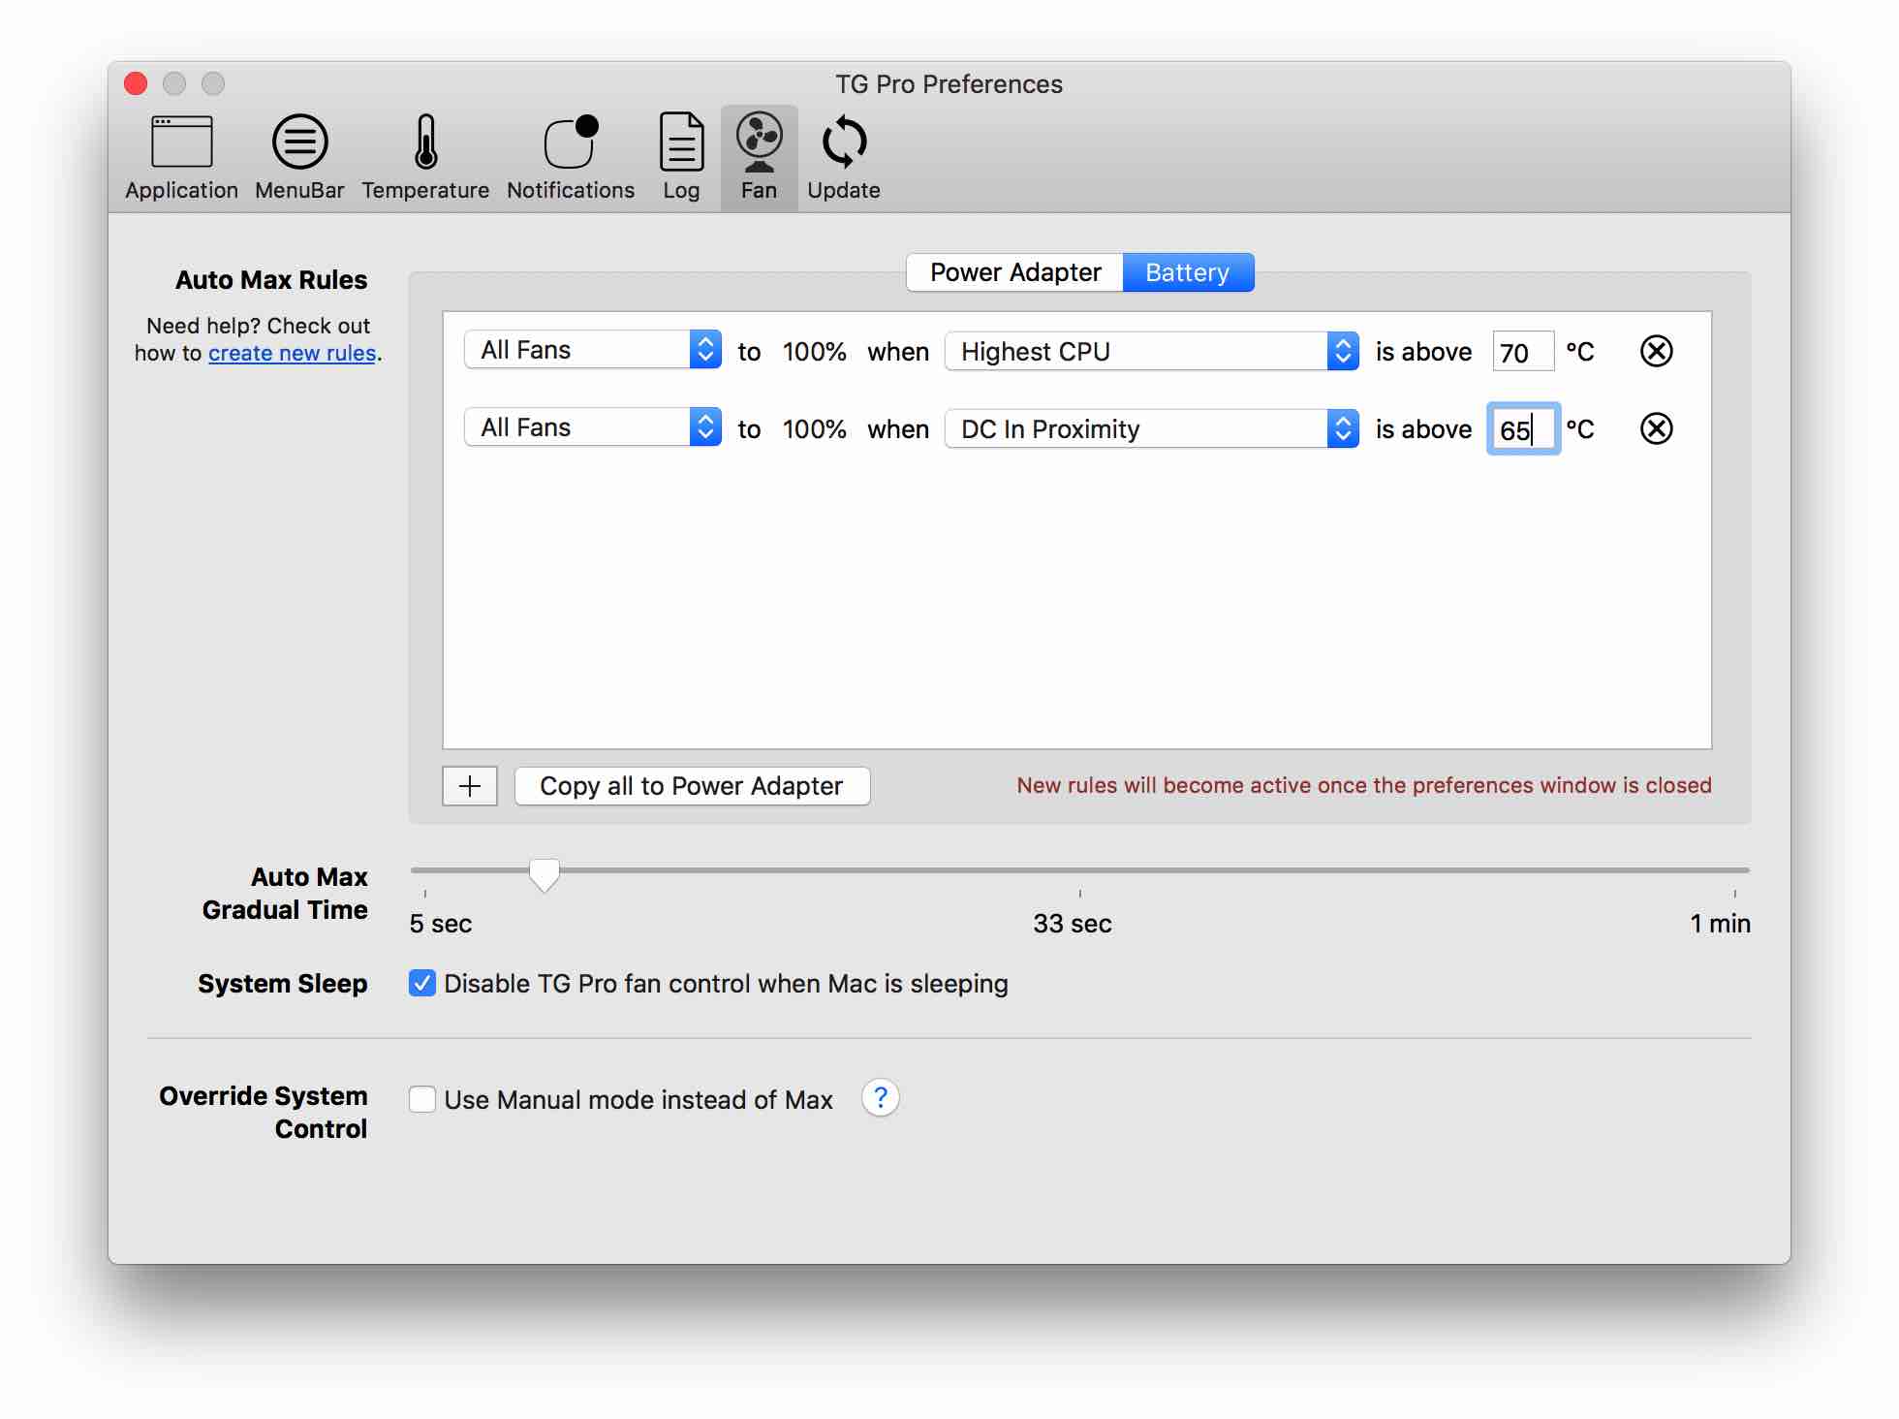Open the Log preferences pane
Viewport: 1899px width, 1419px height.
click(x=681, y=157)
